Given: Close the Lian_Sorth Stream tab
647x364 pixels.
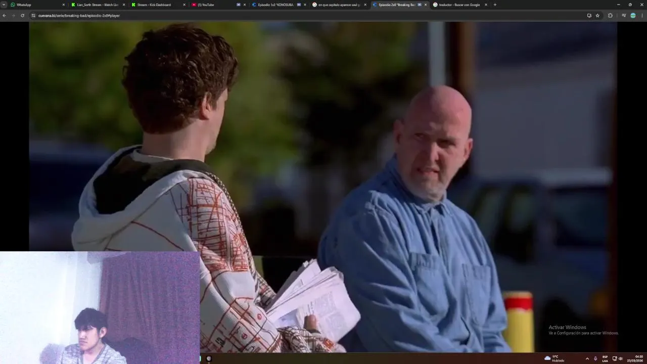Looking at the screenshot, I should (x=124, y=5).
